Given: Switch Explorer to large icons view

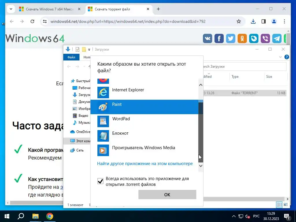Looking at the screenshot, I should point(286,205).
